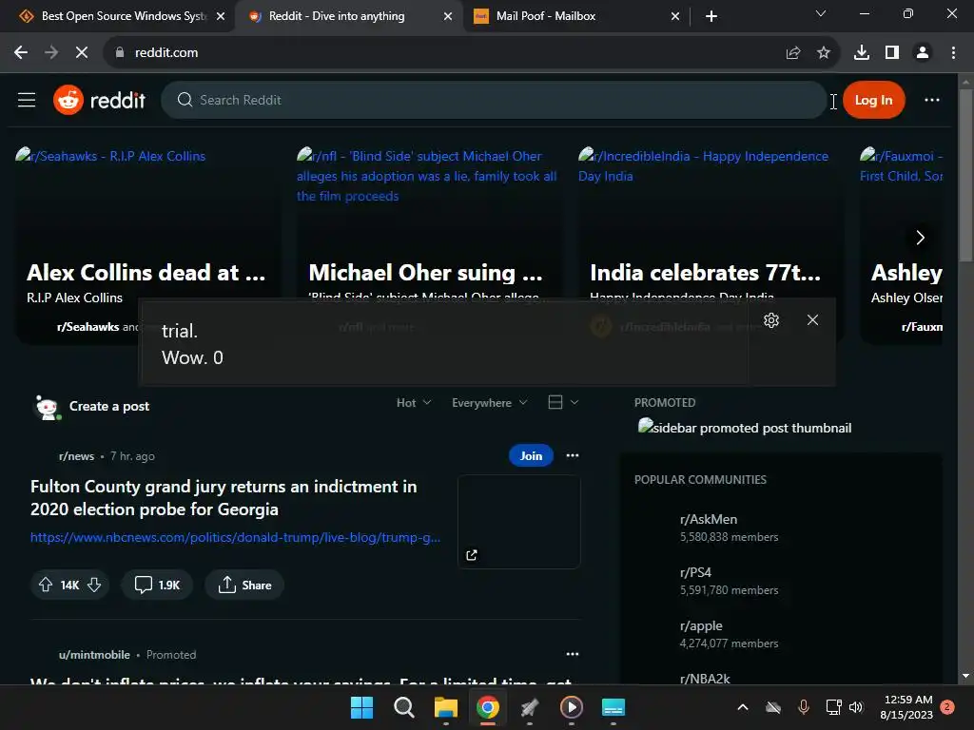Open Windows taskbar search

pos(403,707)
